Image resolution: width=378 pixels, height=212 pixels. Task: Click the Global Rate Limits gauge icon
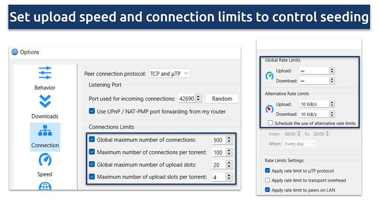(x=269, y=75)
